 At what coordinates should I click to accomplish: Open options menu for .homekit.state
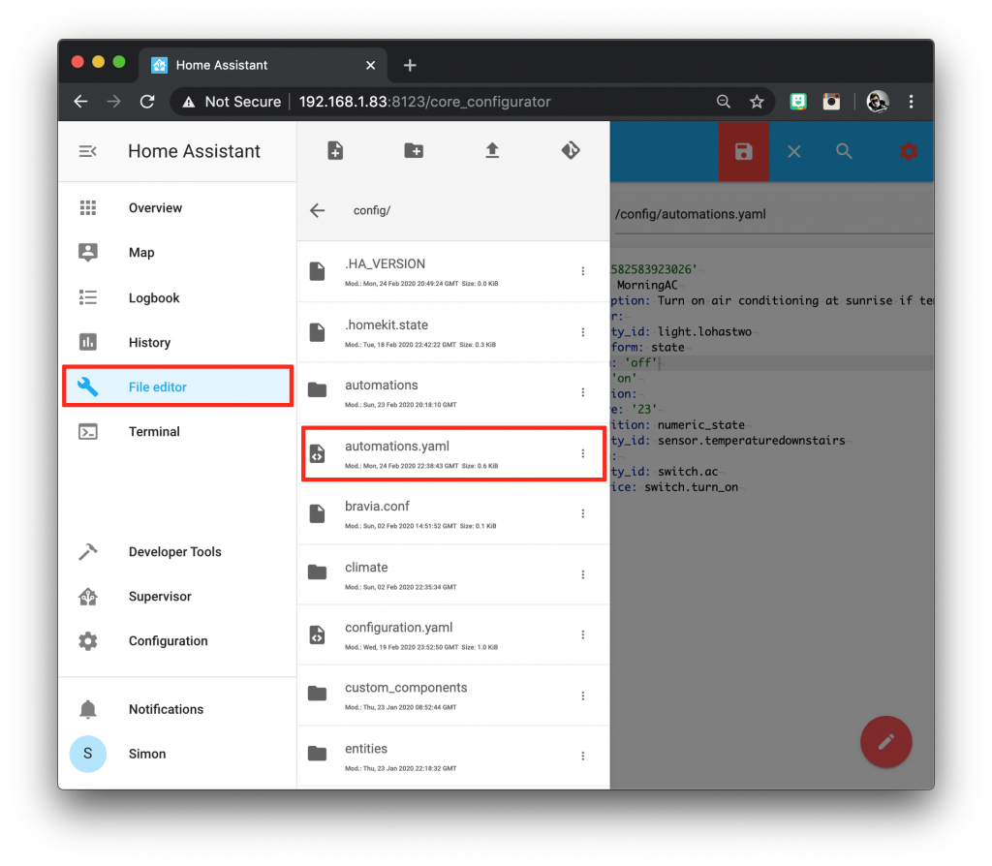pos(582,332)
